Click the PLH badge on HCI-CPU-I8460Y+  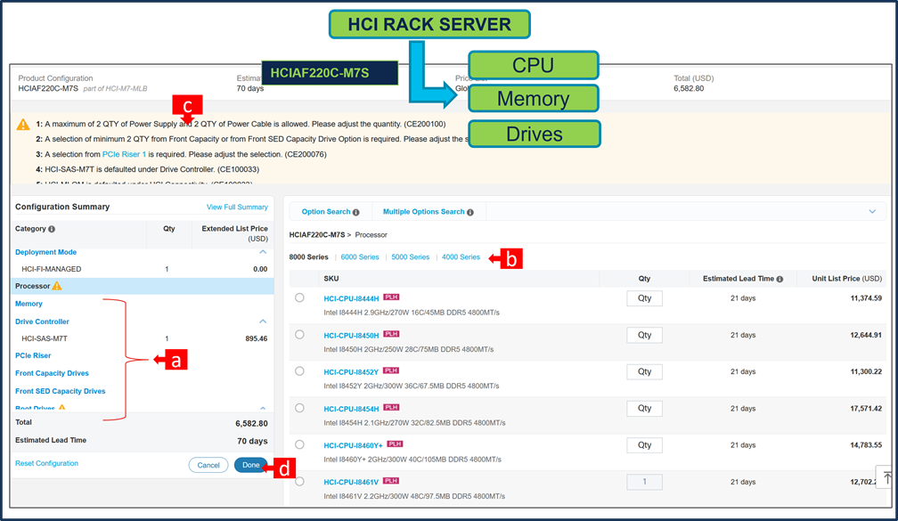click(x=396, y=444)
